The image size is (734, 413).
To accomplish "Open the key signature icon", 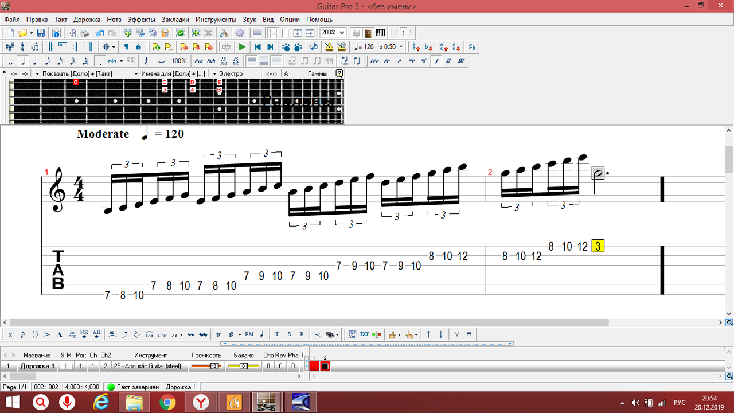I will 10,46.
